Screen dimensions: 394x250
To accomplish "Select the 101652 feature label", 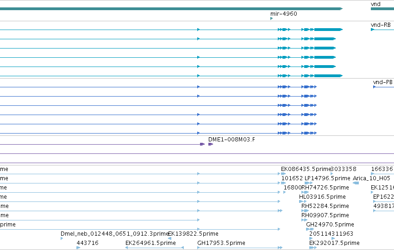I will [x=292, y=178].
